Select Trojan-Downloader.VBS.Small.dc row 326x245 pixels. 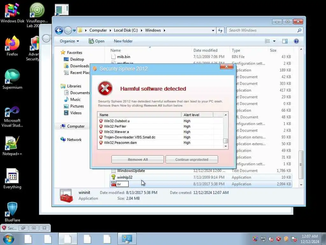pos(160,137)
